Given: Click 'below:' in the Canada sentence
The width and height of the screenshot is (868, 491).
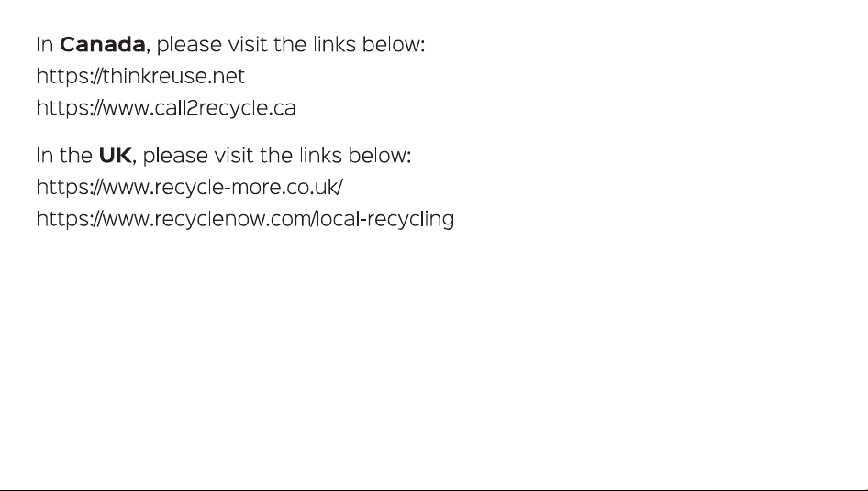Looking at the screenshot, I should (394, 44).
